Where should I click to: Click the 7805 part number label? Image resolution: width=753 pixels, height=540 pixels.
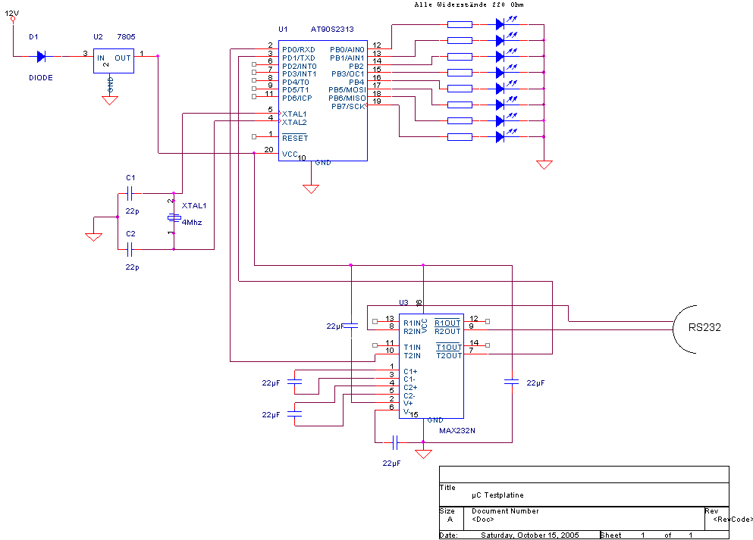(127, 37)
